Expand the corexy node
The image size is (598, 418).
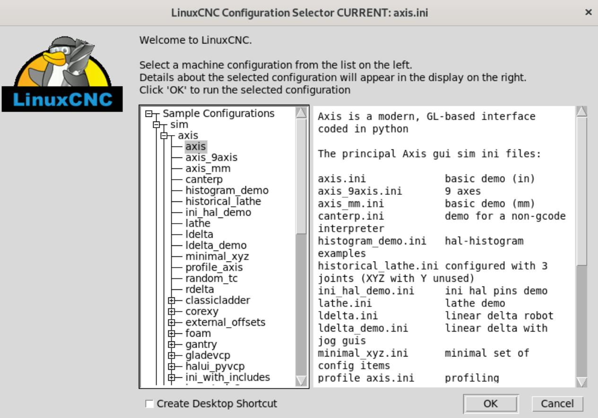coord(172,312)
